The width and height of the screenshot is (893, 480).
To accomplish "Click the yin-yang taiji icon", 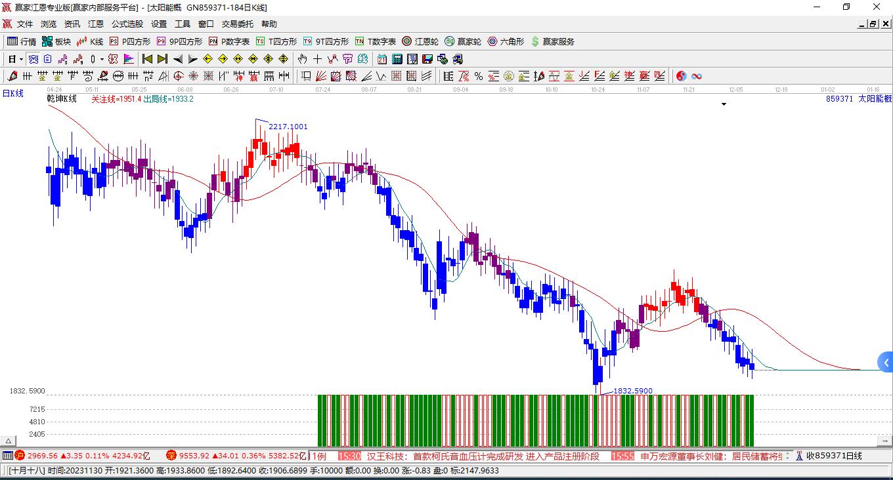I will pyautogui.click(x=682, y=76).
